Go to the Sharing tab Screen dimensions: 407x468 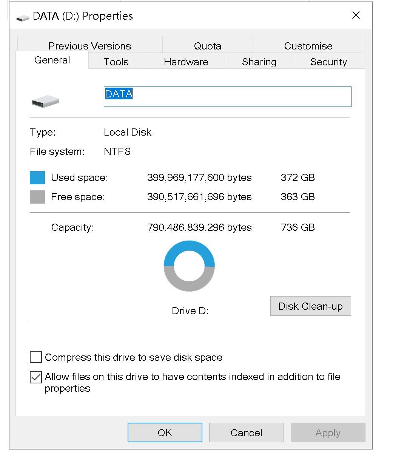(x=259, y=62)
